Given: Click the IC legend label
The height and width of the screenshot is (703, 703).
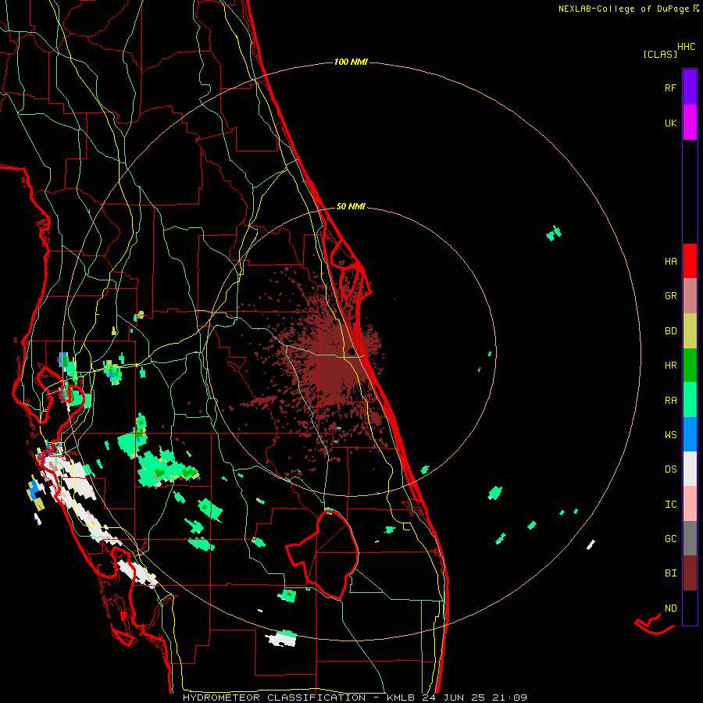Looking at the screenshot, I should [670, 505].
